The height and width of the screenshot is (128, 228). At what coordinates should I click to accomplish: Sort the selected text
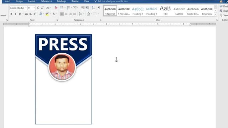point(93,8)
